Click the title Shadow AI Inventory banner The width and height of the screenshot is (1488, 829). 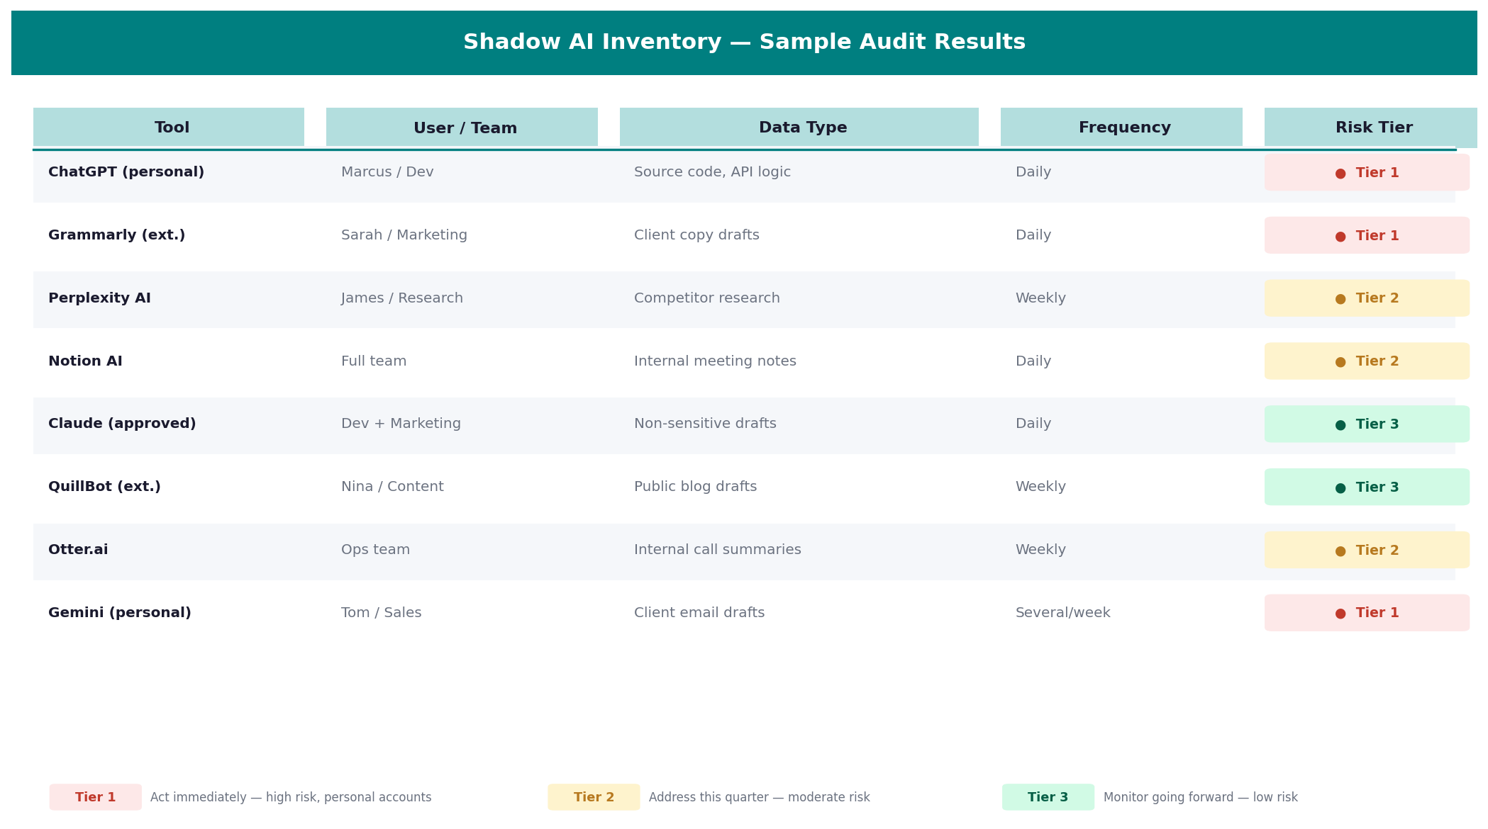click(x=744, y=42)
